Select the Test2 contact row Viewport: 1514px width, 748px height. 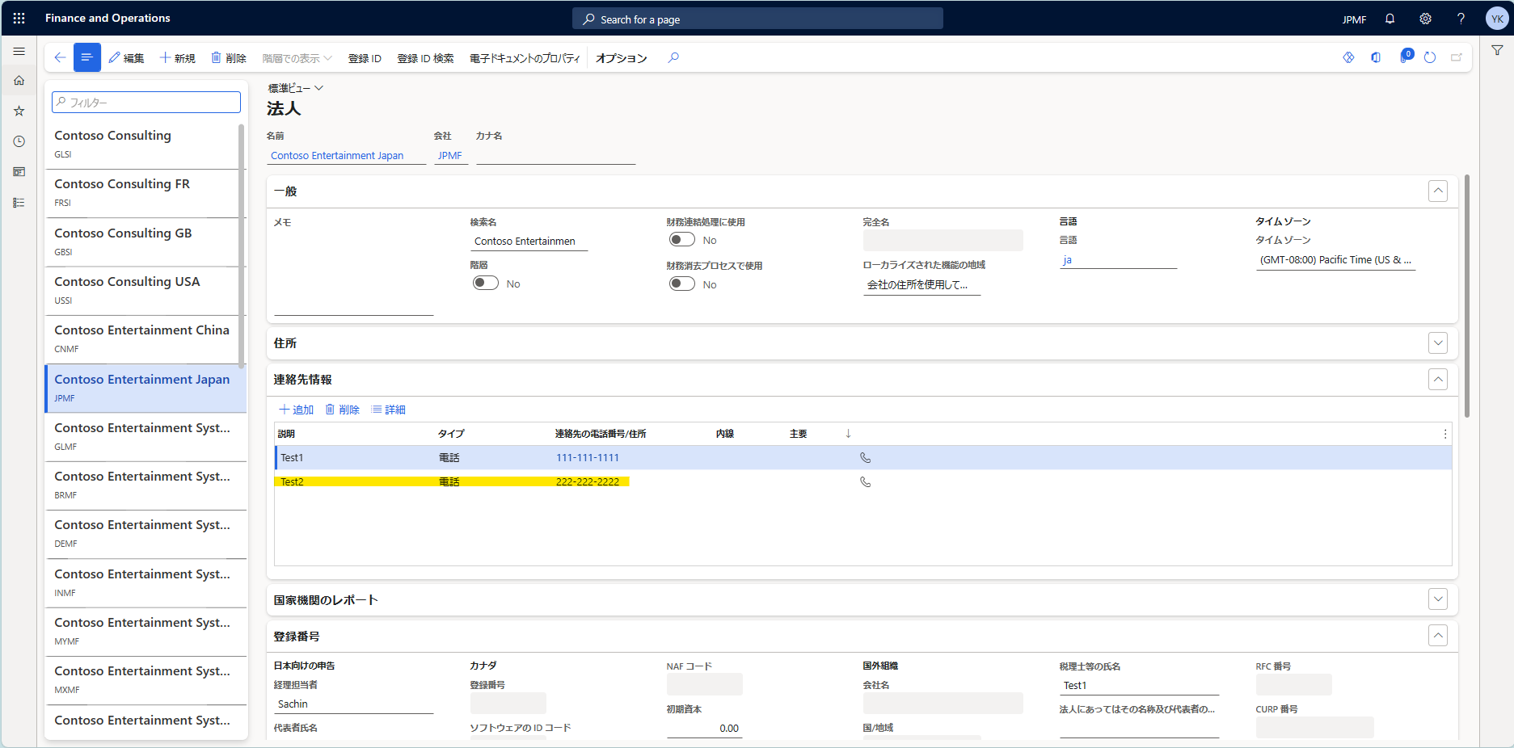[863, 482]
